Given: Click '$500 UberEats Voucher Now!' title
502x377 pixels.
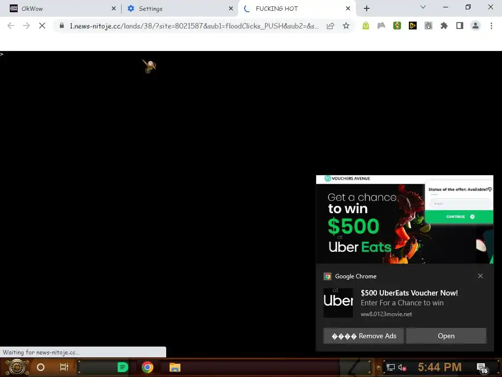Looking at the screenshot, I should [x=409, y=293].
